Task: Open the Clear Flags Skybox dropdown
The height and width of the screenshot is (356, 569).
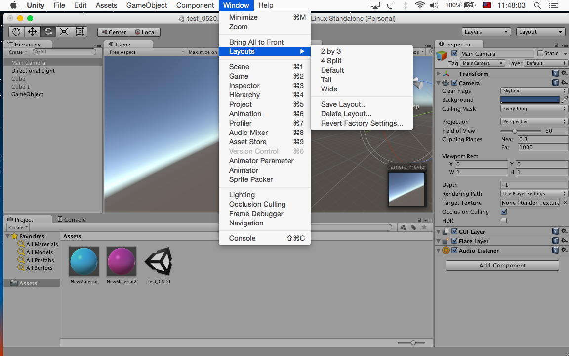Action: click(x=533, y=91)
